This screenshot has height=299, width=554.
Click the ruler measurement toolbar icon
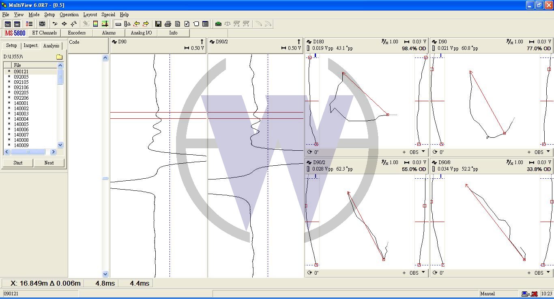click(118, 24)
